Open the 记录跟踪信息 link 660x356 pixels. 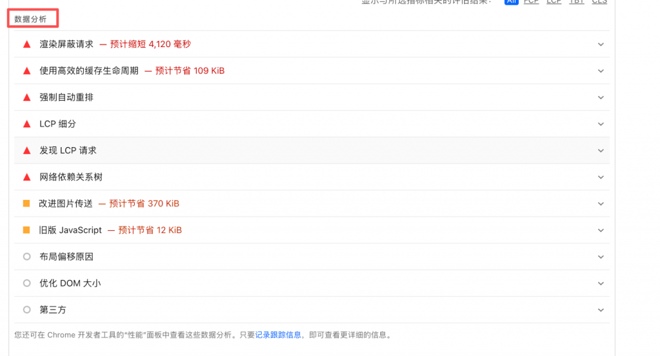tap(278, 335)
